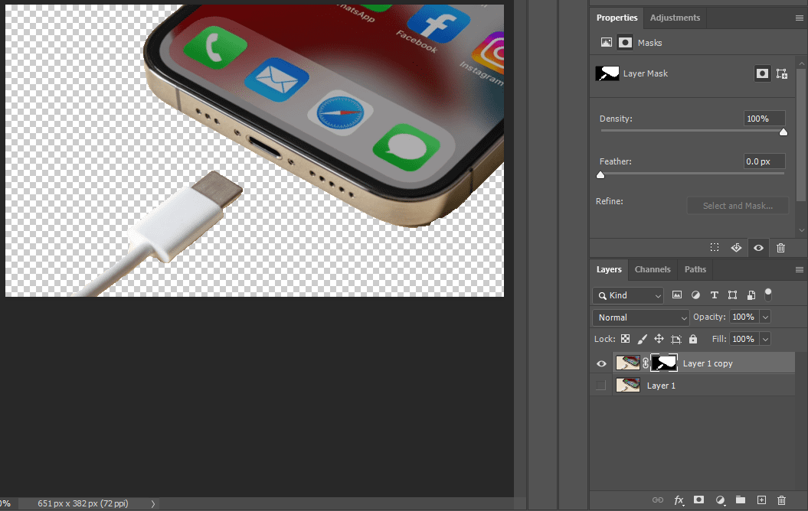Lock artboard nesting icon
This screenshot has width=808, height=511.
(676, 339)
